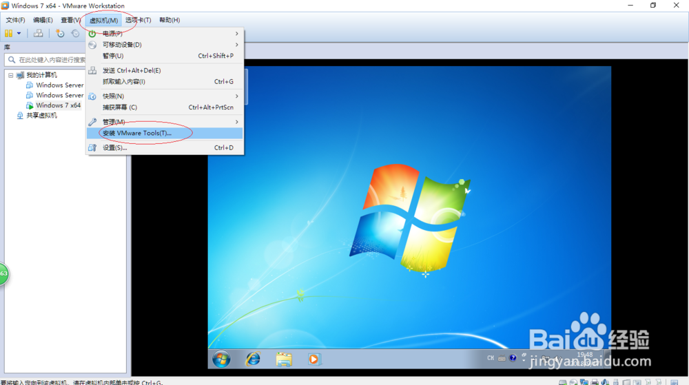Click the Ctrl+Shift+P shortcut text on 暂停 row
The width and height of the screenshot is (689, 385).
coord(216,56)
